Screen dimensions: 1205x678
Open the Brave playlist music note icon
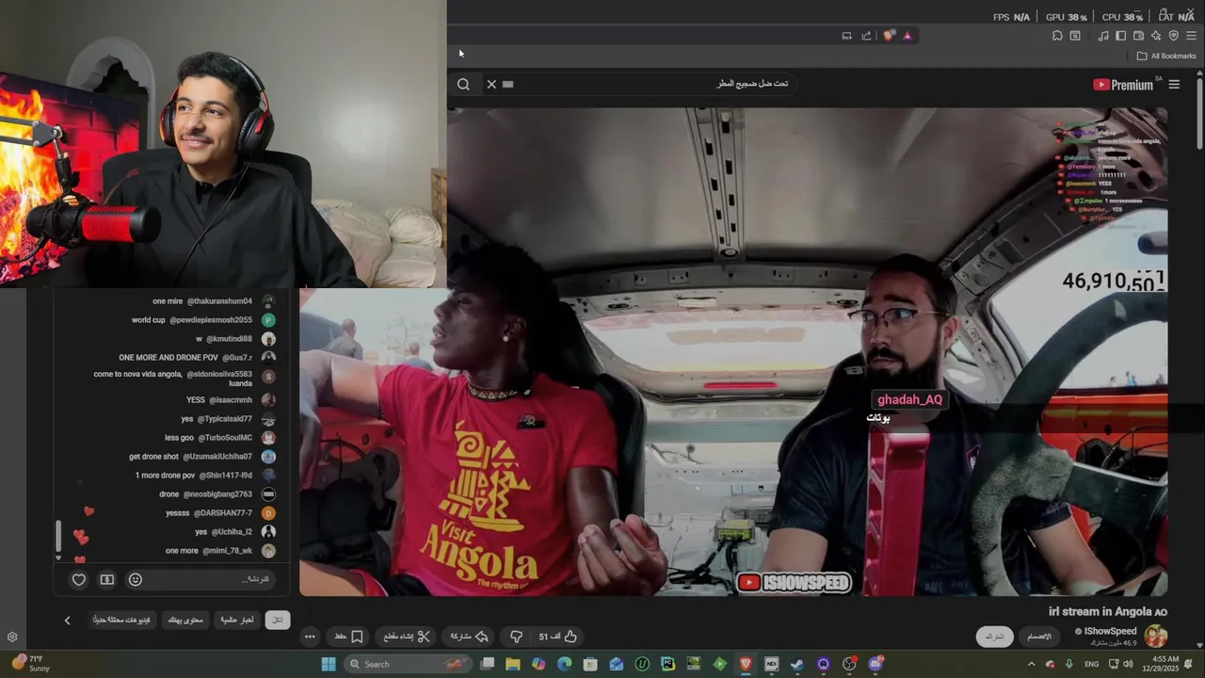point(1103,36)
